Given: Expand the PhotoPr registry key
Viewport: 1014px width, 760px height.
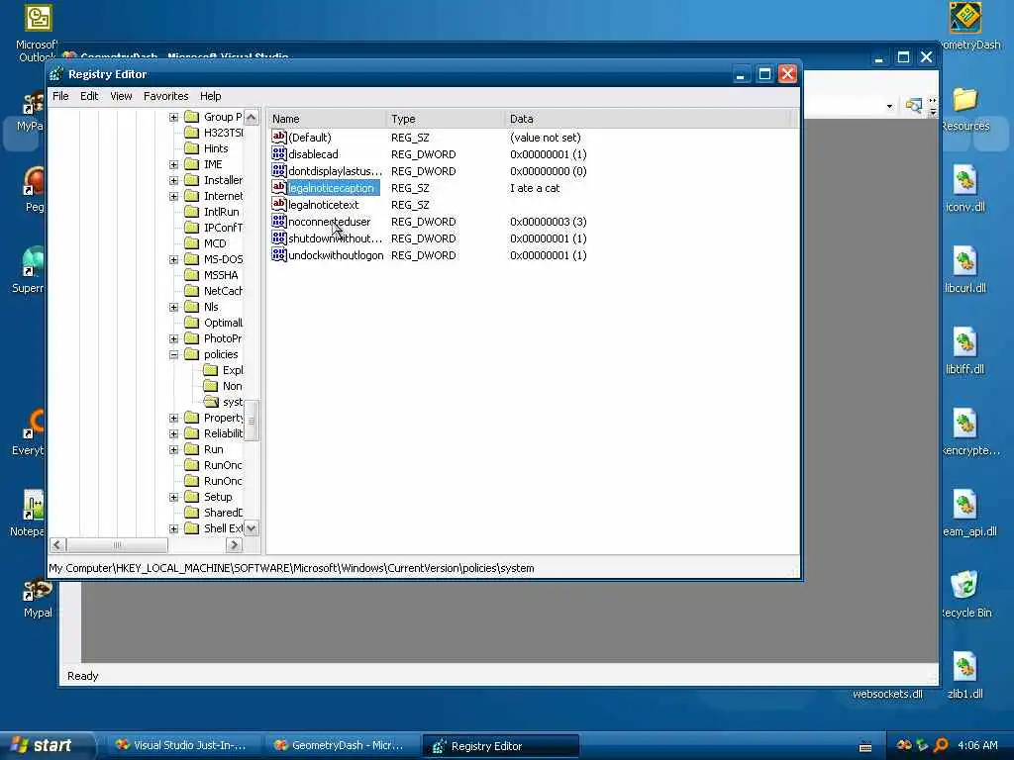Looking at the screenshot, I should pyautogui.click(x=173, y=338).
